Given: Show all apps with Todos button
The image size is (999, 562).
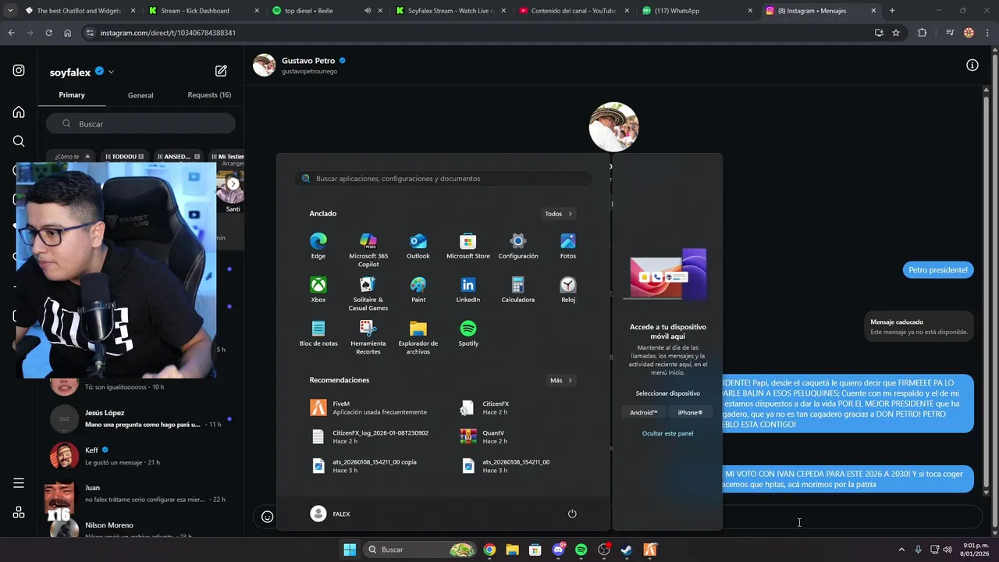Looking at the screenshot, I should 559,214.
